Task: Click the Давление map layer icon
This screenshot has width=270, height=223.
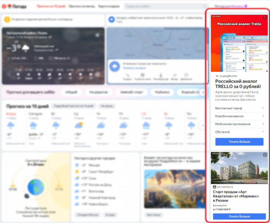Action: (186, 75)
